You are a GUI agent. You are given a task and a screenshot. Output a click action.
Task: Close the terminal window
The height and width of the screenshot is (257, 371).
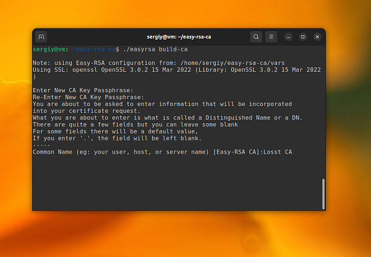pos(317,37)
